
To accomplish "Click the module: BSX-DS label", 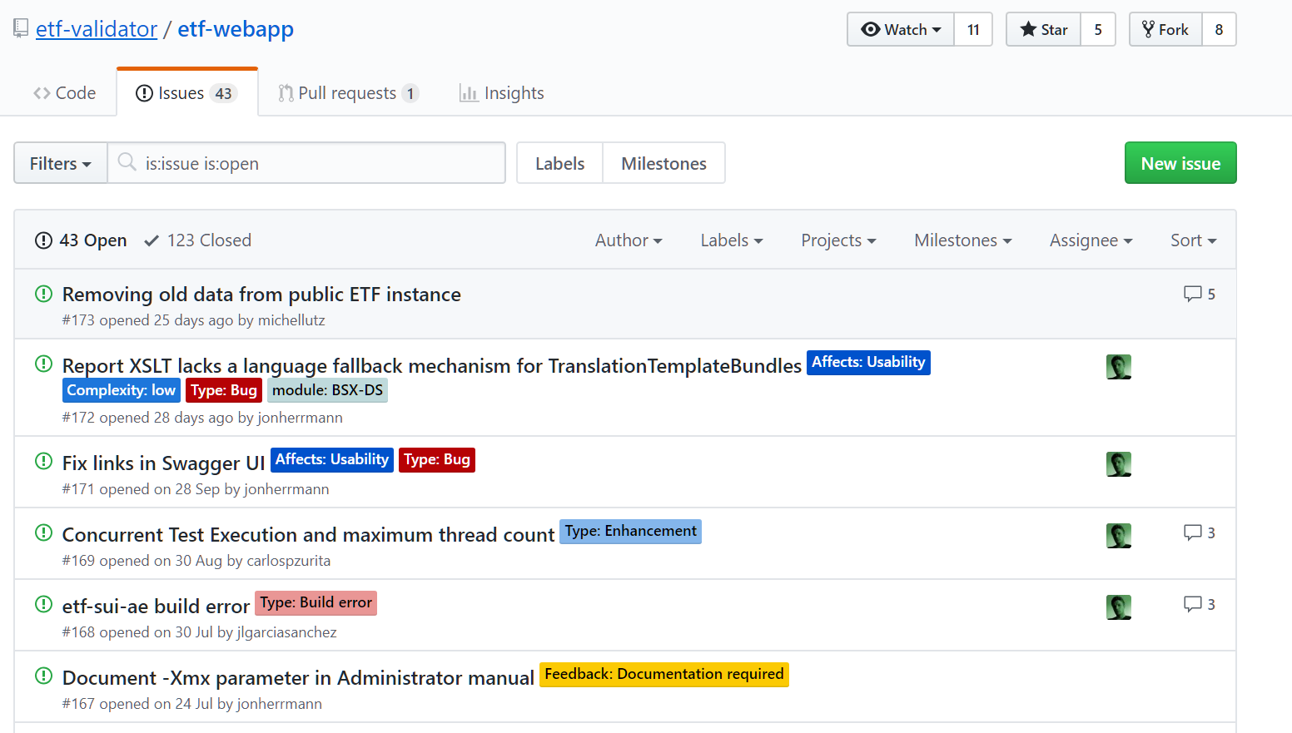I will pos(327,390).
